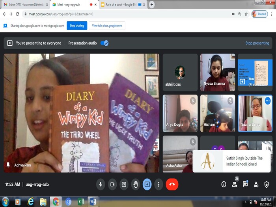This screenshot has height=207, width=276.
Task: Go forward in browser history
Action: (11, 14)
